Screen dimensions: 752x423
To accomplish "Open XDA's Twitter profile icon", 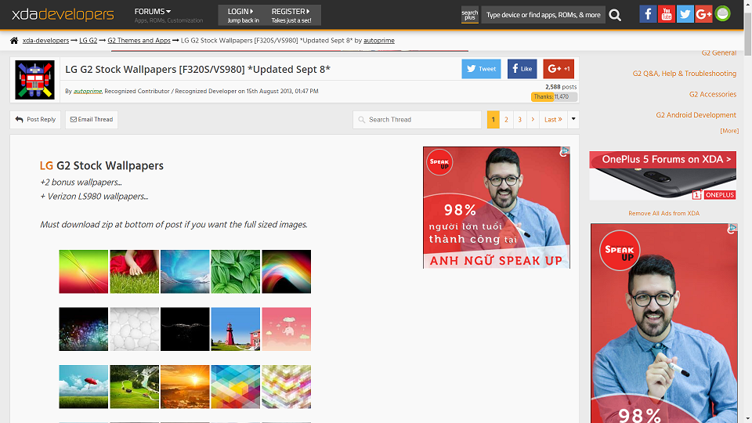I will pos(685,14).
